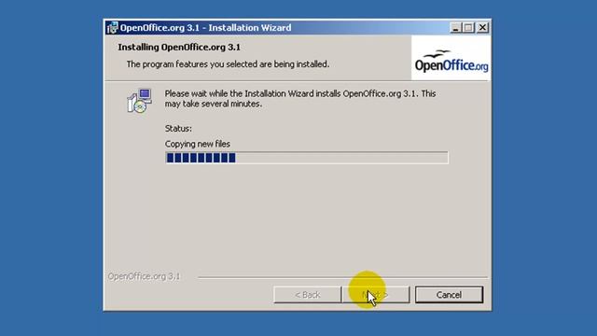The image size is (597, 336).
Task: Click the window title 'OpenOffice.org 3.1 - Installation Wizard'
Action: [205, 28]
